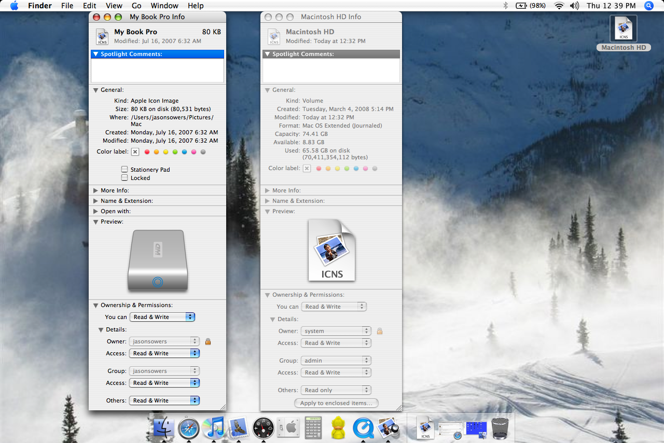
Task: Open iTunes in the Dock
Action: point(213,428)
